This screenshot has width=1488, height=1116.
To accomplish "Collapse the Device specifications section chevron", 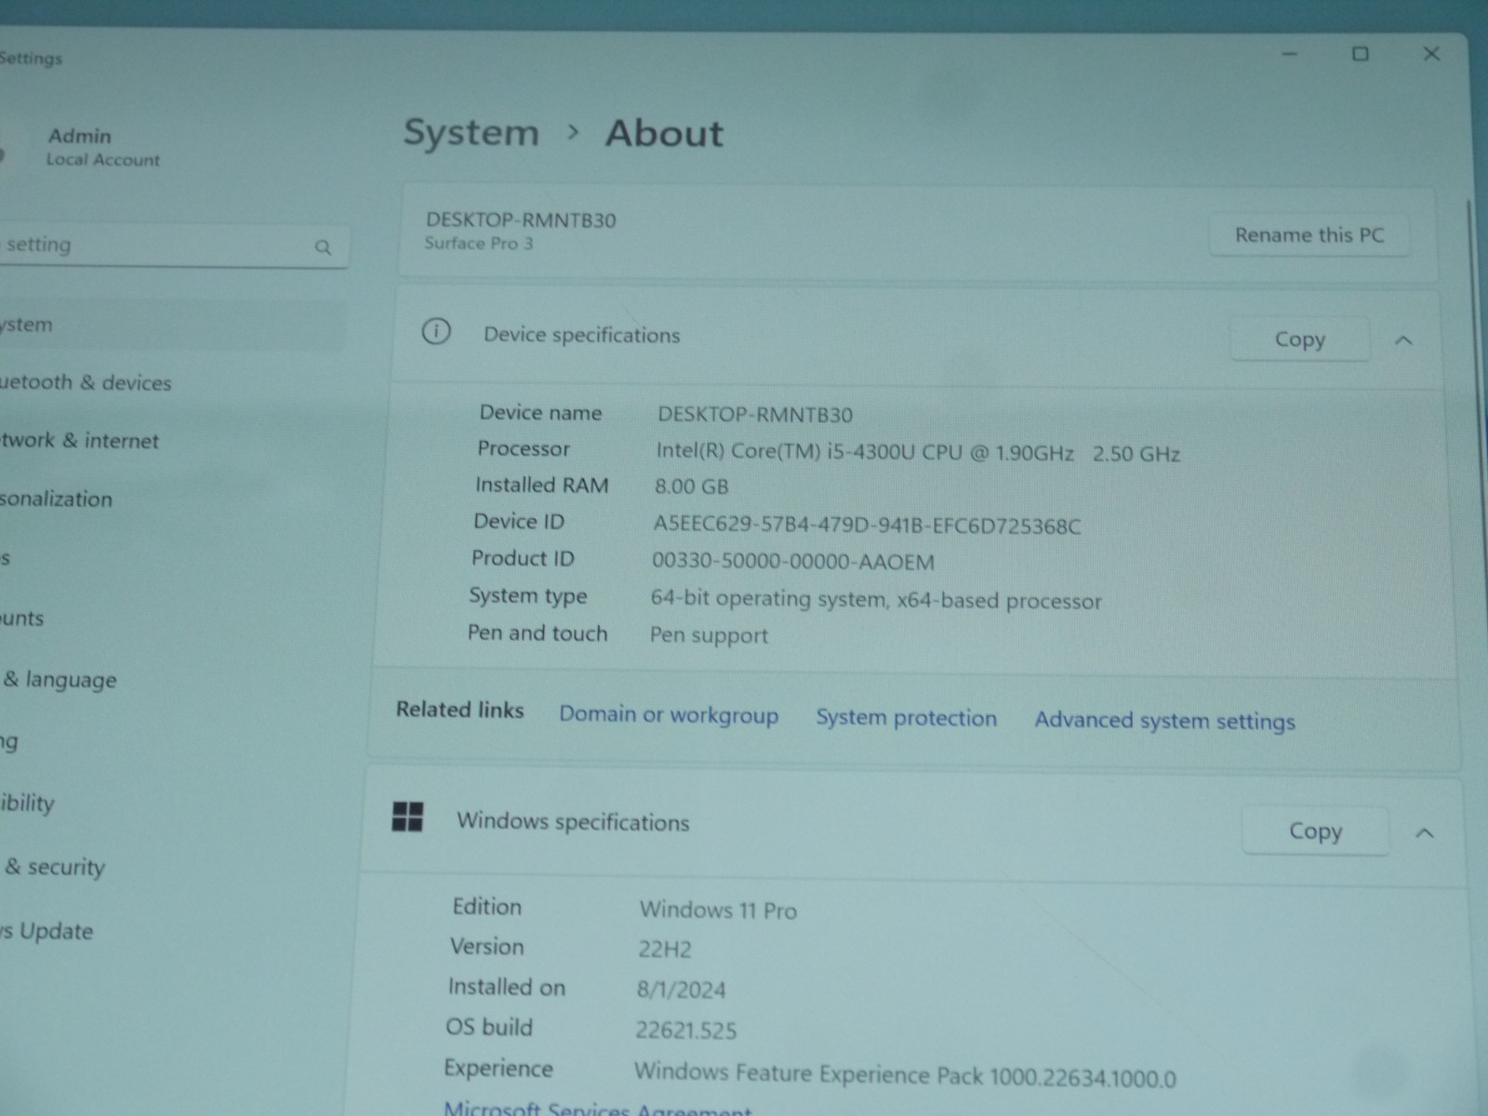I will [x=1403, y=340].
